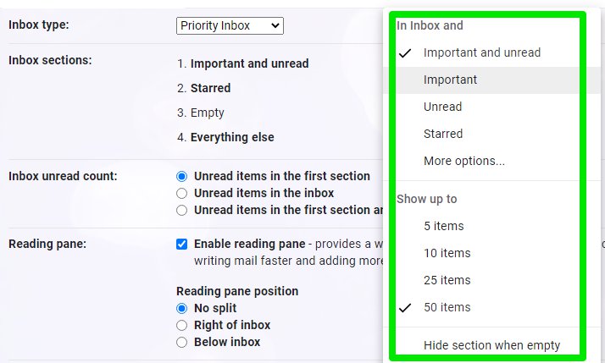605x363 pixels.
Task: Pick "Starred" in the section menu
Action: click(443, 134)
